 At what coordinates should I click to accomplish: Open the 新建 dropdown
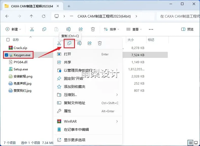[13, 29]
